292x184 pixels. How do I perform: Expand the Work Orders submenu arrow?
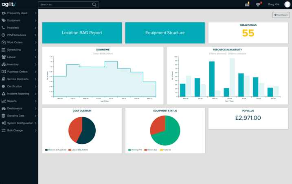coord(35,42)
